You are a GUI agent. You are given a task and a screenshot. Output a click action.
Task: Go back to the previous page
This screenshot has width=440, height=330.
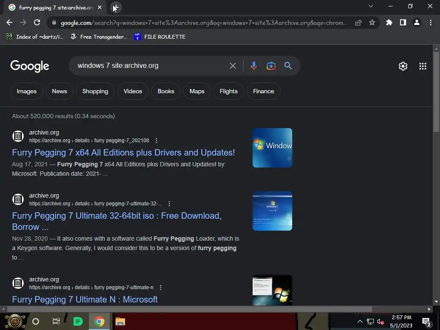(9, 22)
